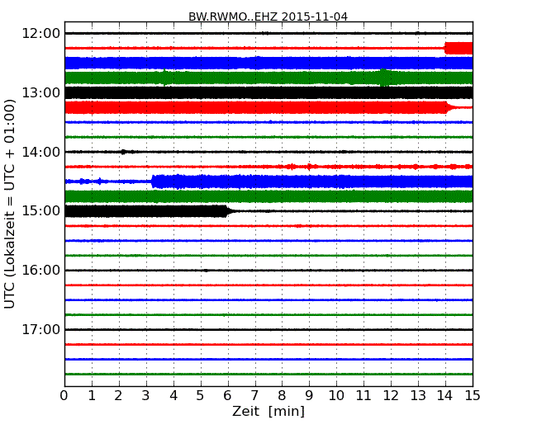Click the 15:00 time label
The image size is (537, 429).
coord(41,211)
